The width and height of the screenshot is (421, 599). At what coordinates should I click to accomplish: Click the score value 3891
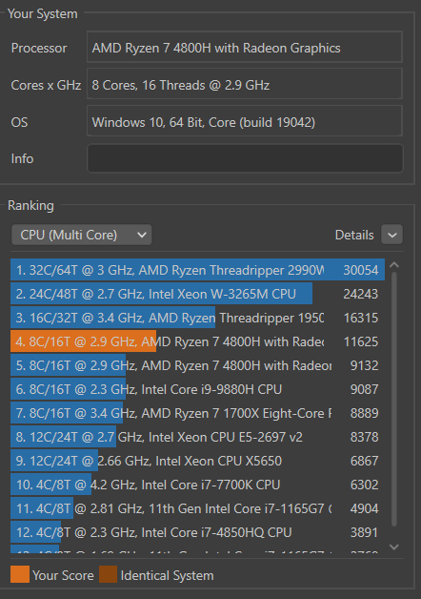click(x=364, y=532)
